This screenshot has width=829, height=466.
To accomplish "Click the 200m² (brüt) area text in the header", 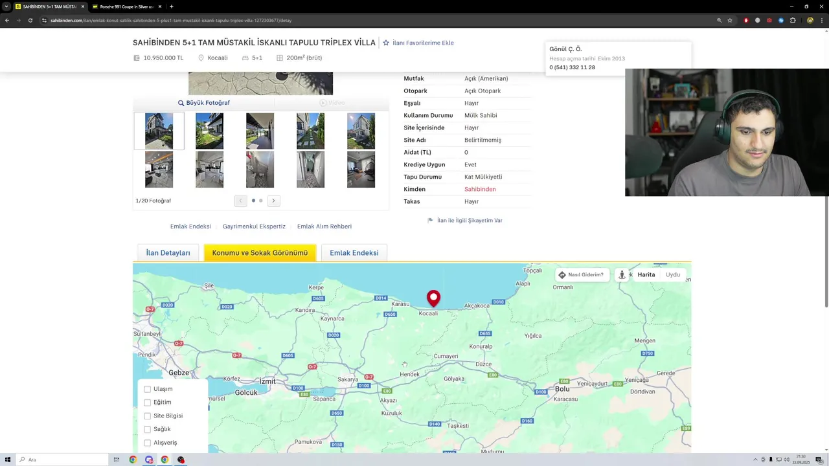I will [304, 58].
